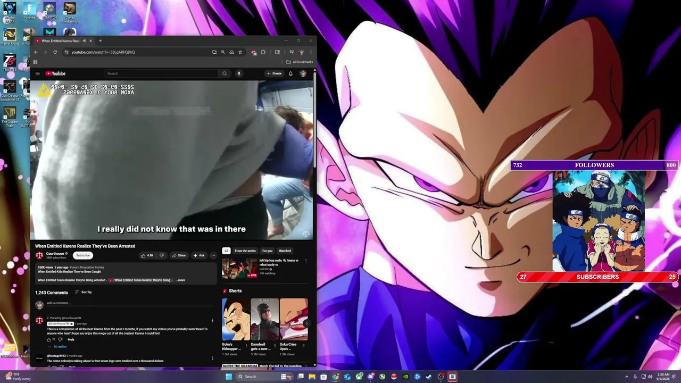
Task: View site information icon in address bar
Action: click(x=66, y=52)
